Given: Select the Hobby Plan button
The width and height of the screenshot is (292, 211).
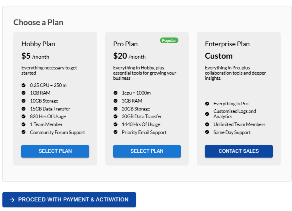Looking at the screenshot, I should tap(55, 151).
